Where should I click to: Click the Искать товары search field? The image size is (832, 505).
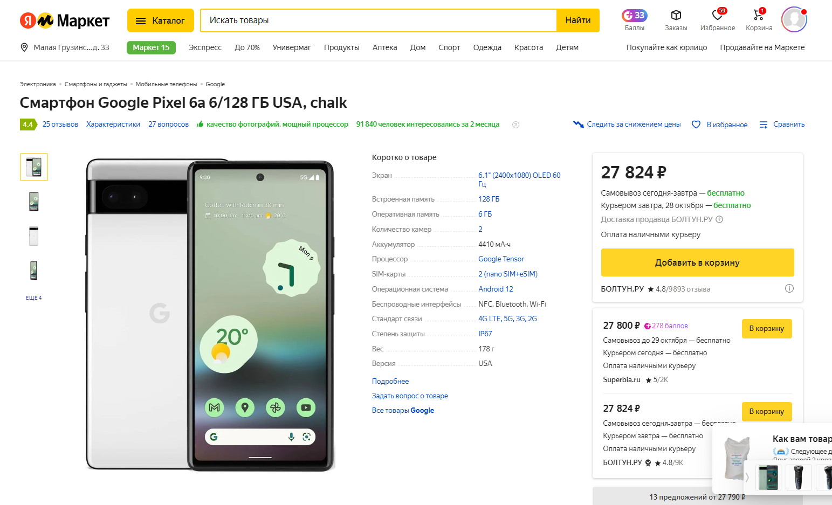tap(377, 20)
